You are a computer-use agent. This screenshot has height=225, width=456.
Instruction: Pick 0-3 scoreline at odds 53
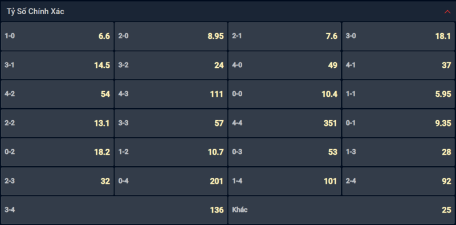(284, 152)
